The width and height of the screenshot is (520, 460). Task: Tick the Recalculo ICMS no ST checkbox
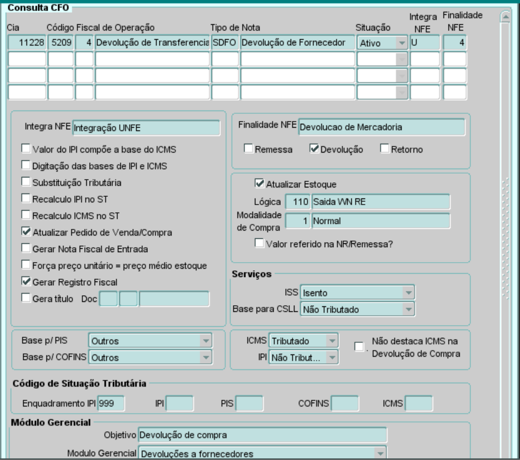tap(26, 215)
